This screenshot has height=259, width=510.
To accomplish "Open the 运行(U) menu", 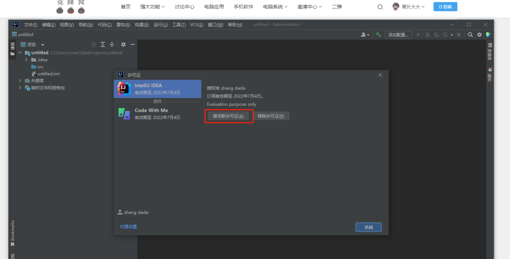I will pyautogui.click(x=161, y=25).
